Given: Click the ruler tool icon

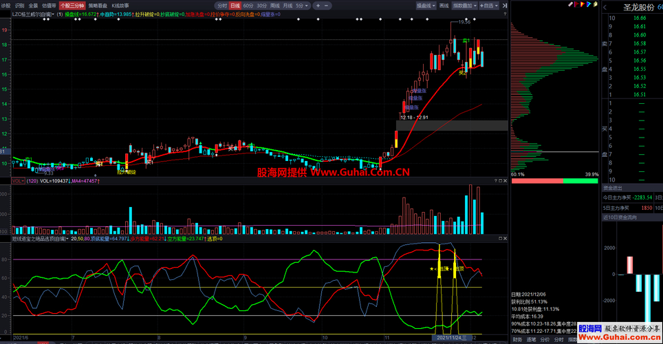Looking at the screenshot, I should click(570, 4).
